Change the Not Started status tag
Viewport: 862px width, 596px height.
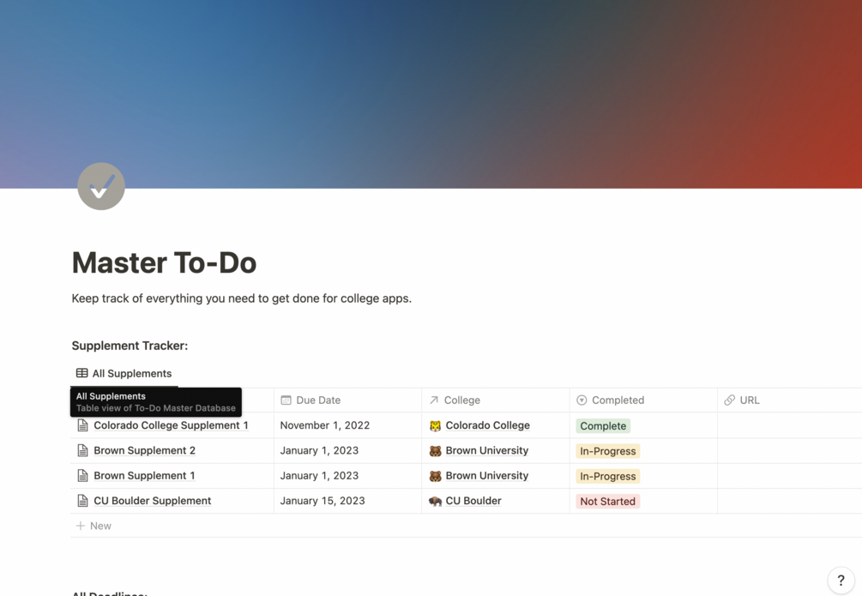(607, 502)
